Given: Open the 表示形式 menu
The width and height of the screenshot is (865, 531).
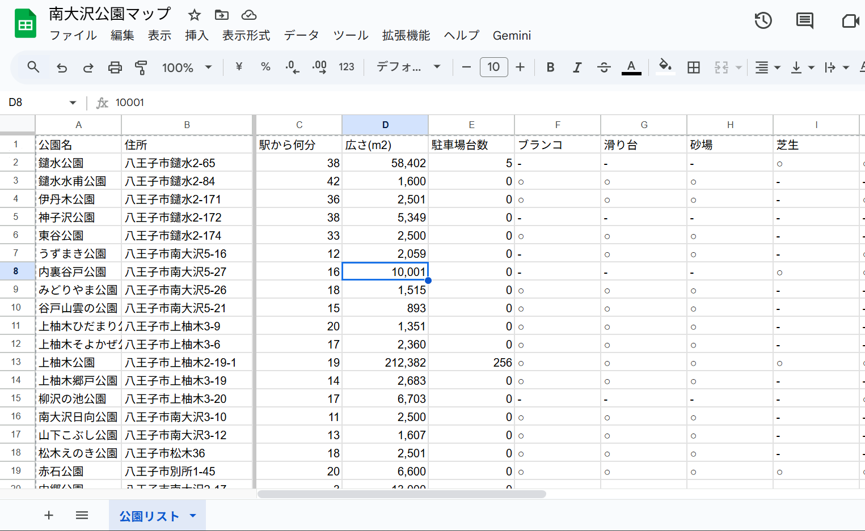Looking at the screenshot, I should tap(246, 35).
